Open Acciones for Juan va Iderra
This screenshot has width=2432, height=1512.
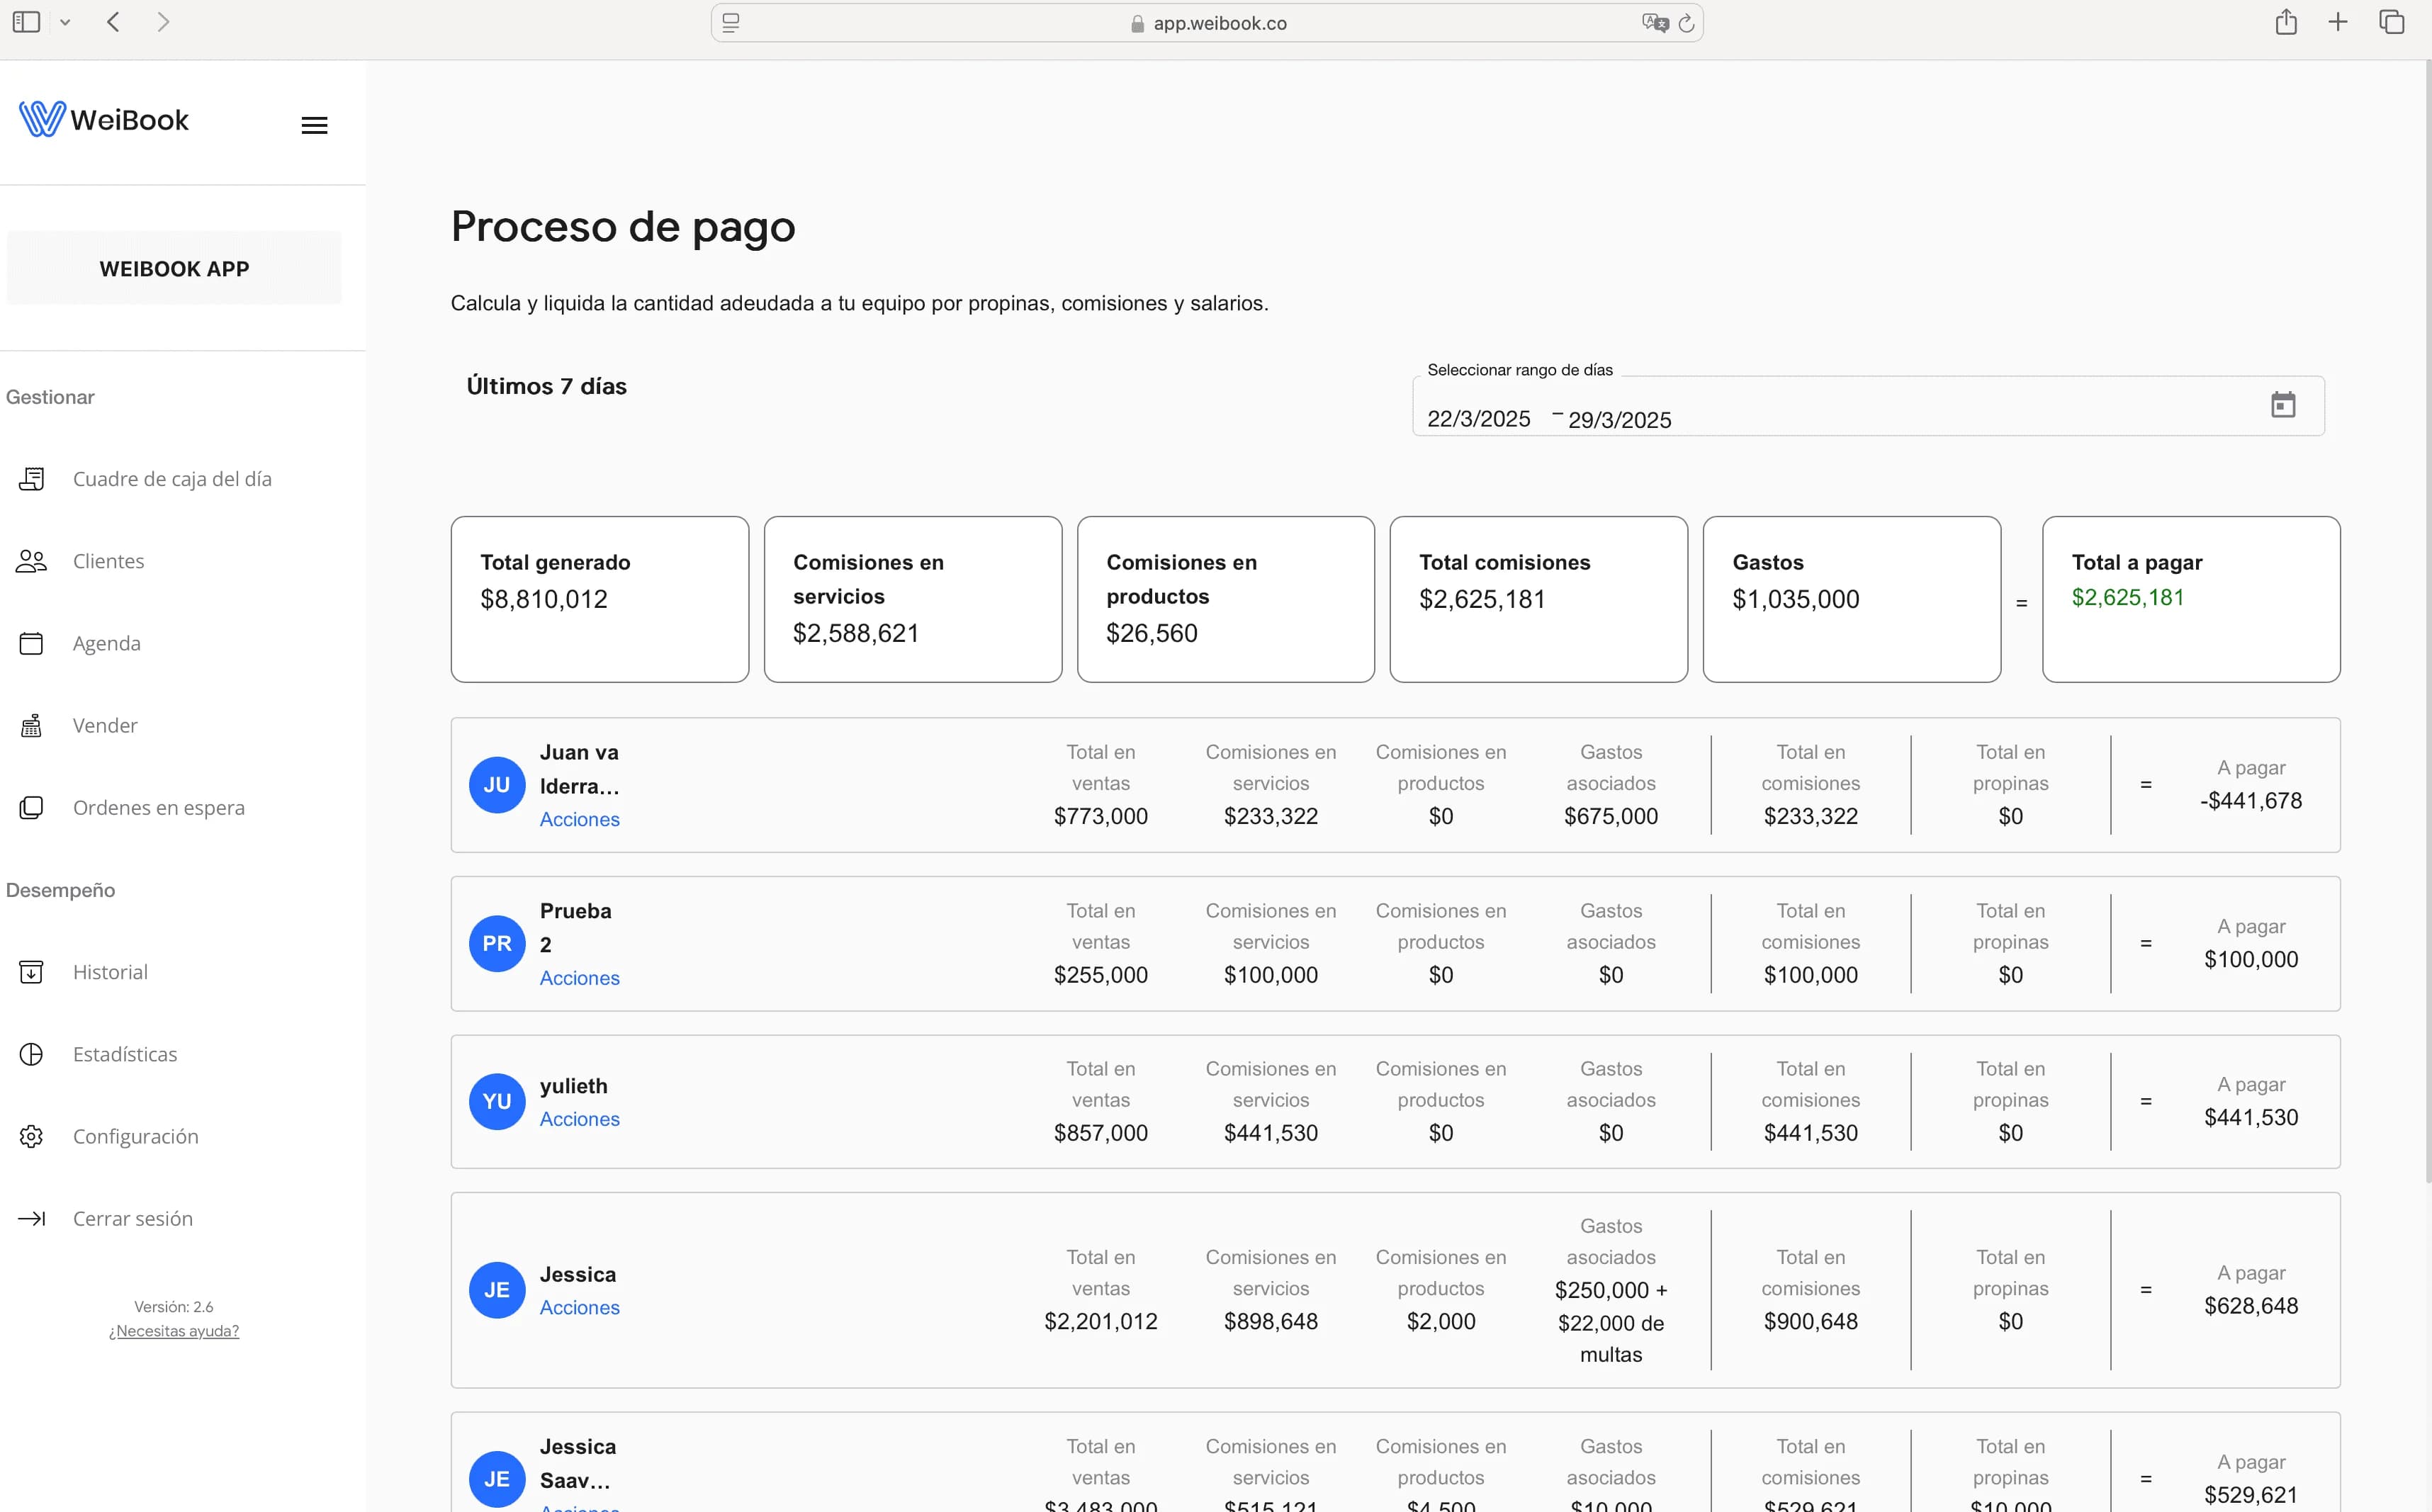579,818
